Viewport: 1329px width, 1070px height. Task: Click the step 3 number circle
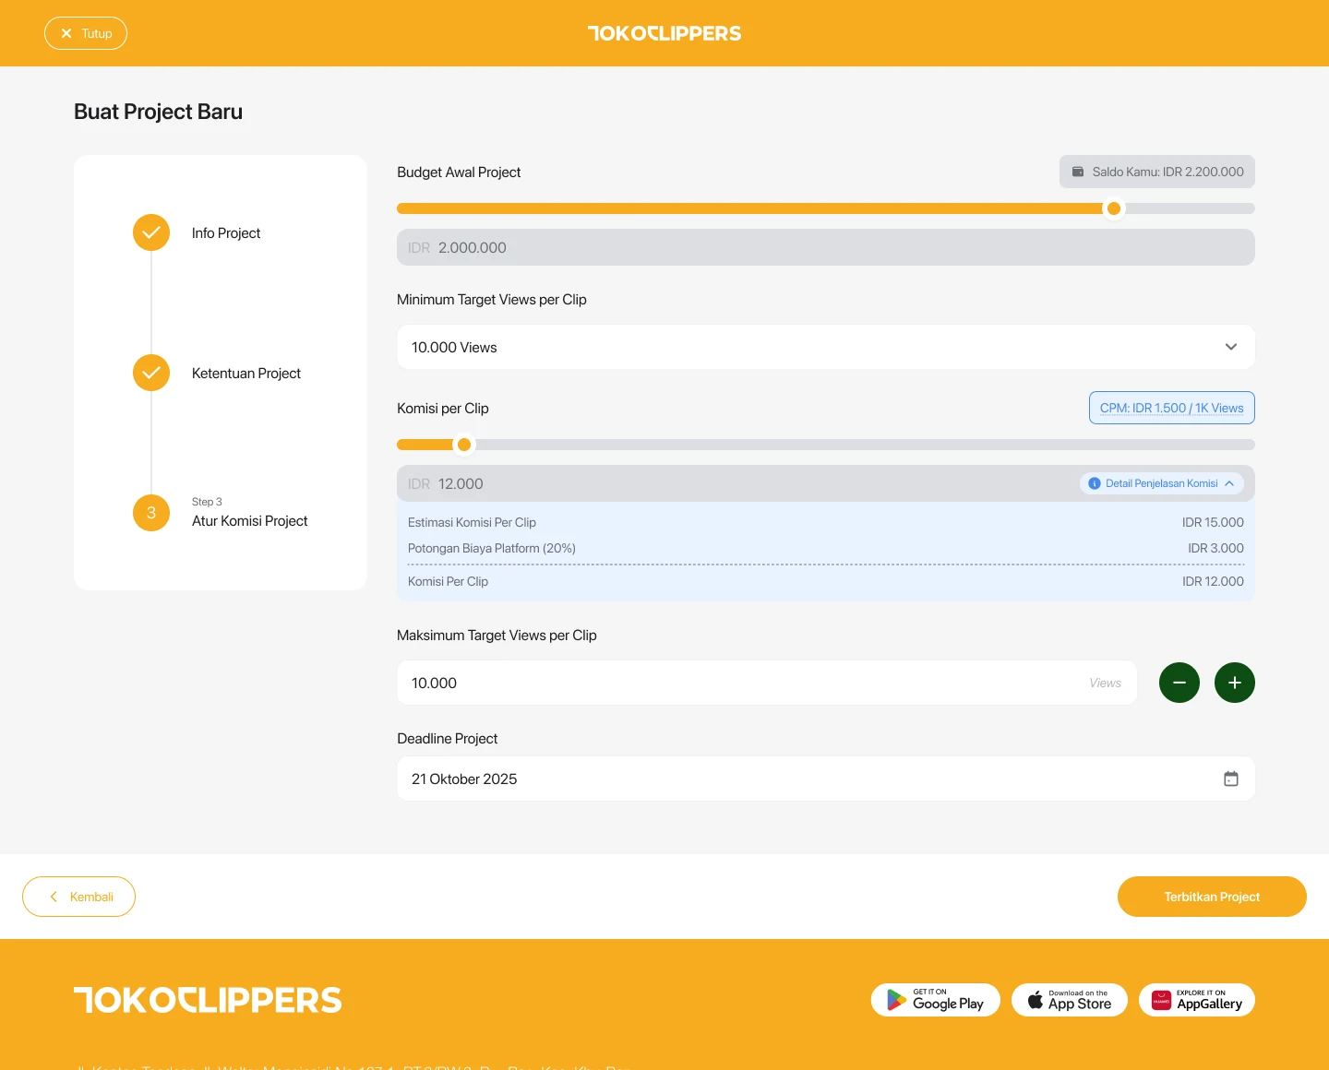click(x=151, y=513)
